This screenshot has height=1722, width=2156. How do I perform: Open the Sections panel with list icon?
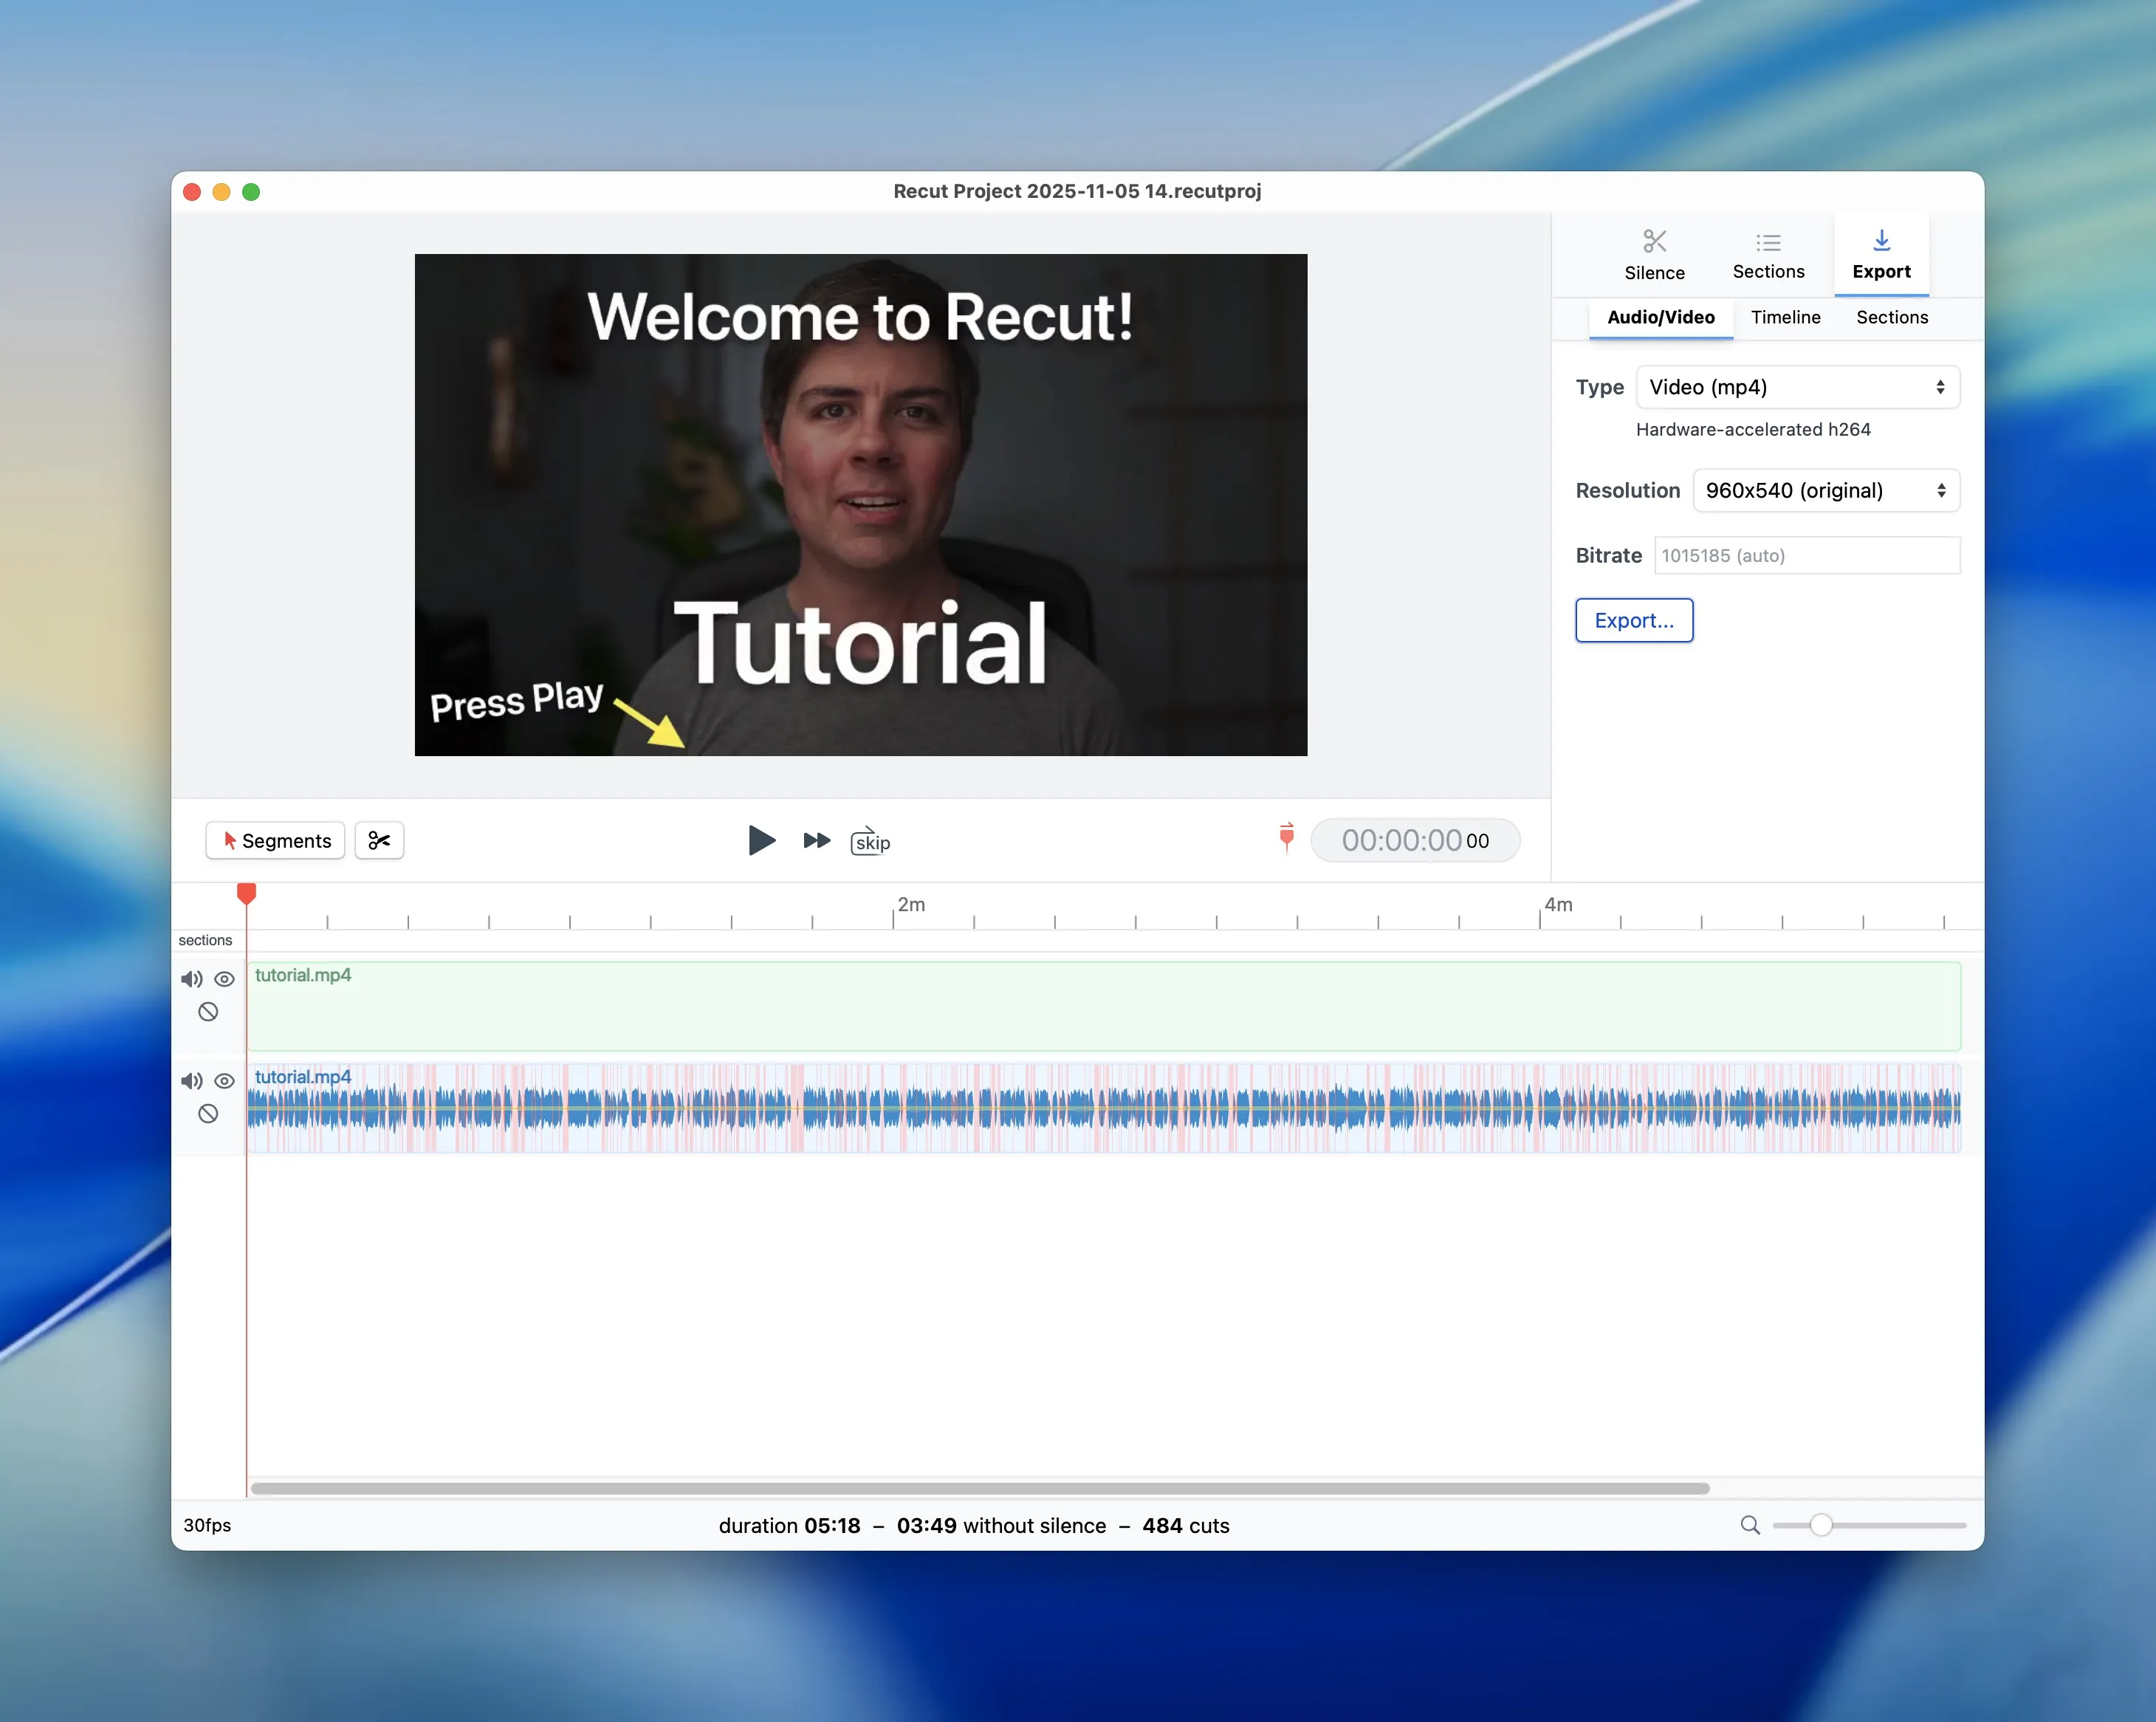[1768, 255]
